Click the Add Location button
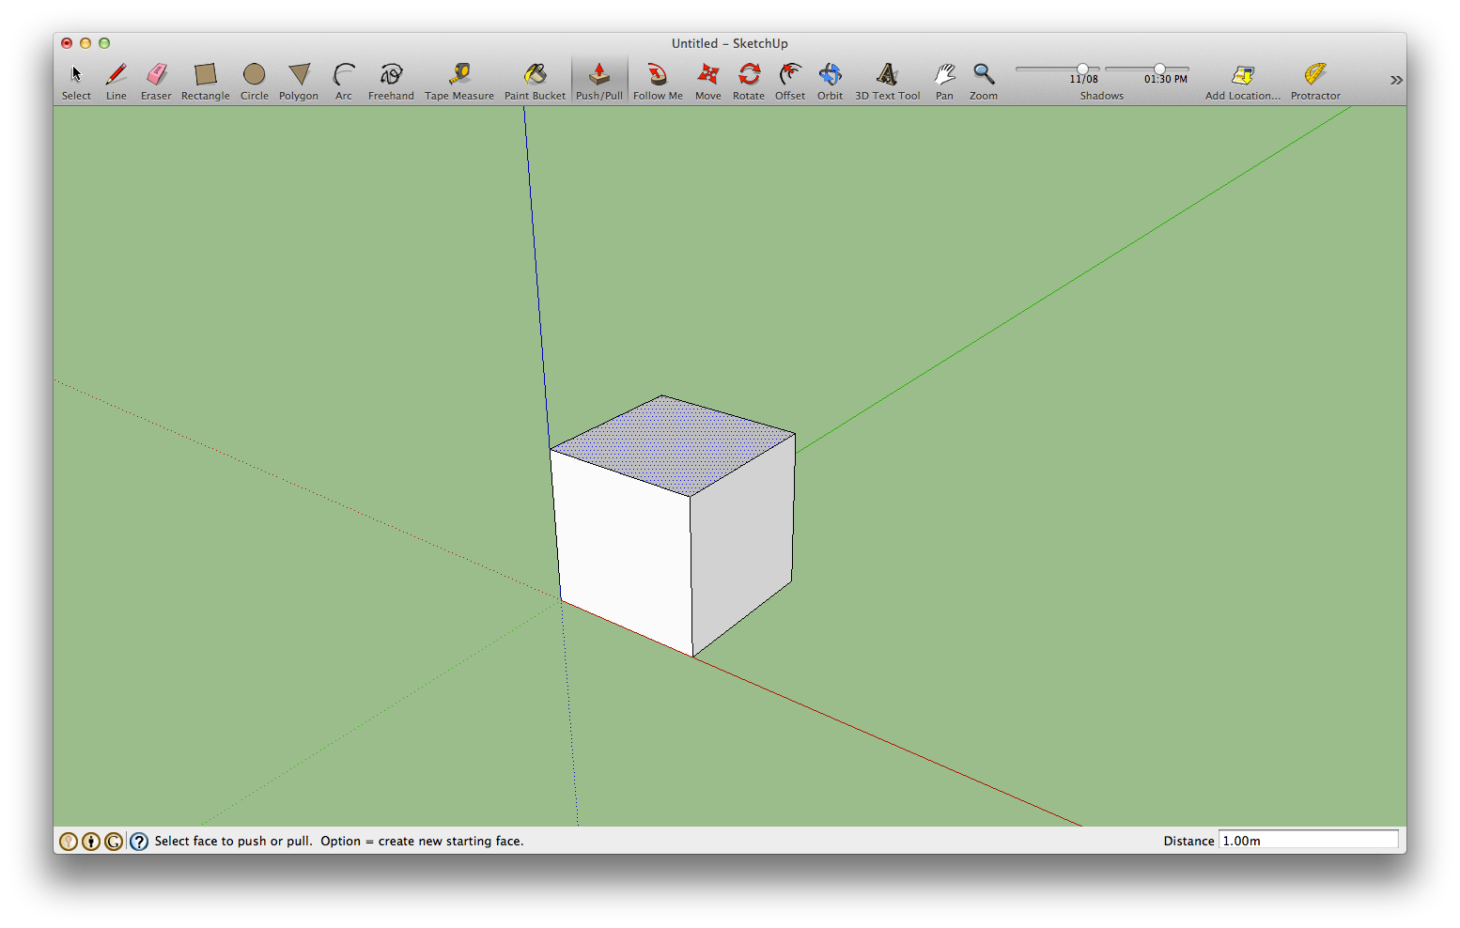The height and width of the screenshot is (928, 1460). tap(1242, 75)
